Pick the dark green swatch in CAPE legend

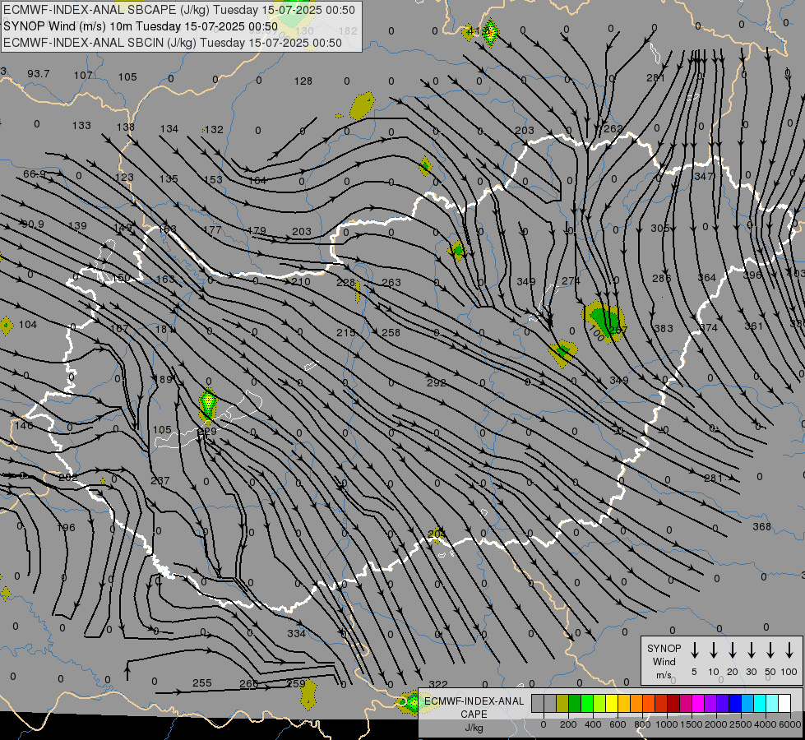point(575,704)
